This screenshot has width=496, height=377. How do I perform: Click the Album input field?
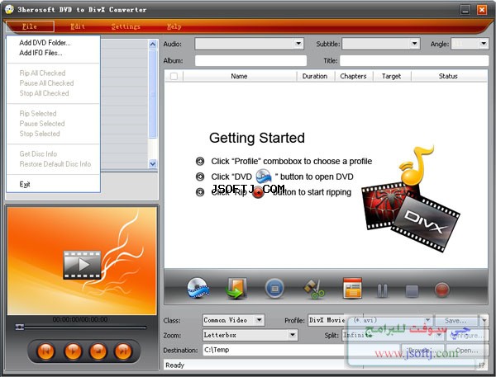pyautogui.click(x=250, y=60)
